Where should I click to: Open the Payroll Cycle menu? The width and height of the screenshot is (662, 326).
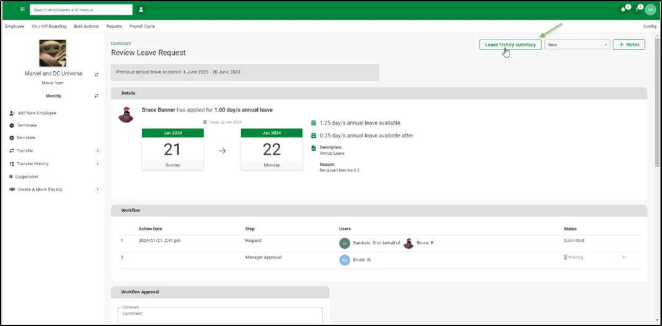(x=142, y=26)
